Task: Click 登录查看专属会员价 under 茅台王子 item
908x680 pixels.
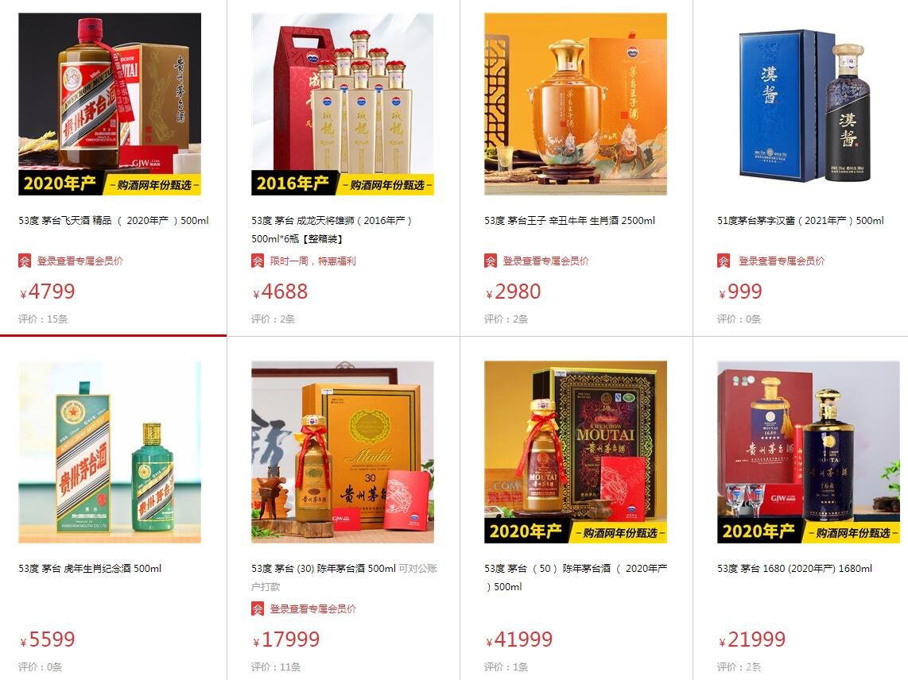Action: coord(545,261)
